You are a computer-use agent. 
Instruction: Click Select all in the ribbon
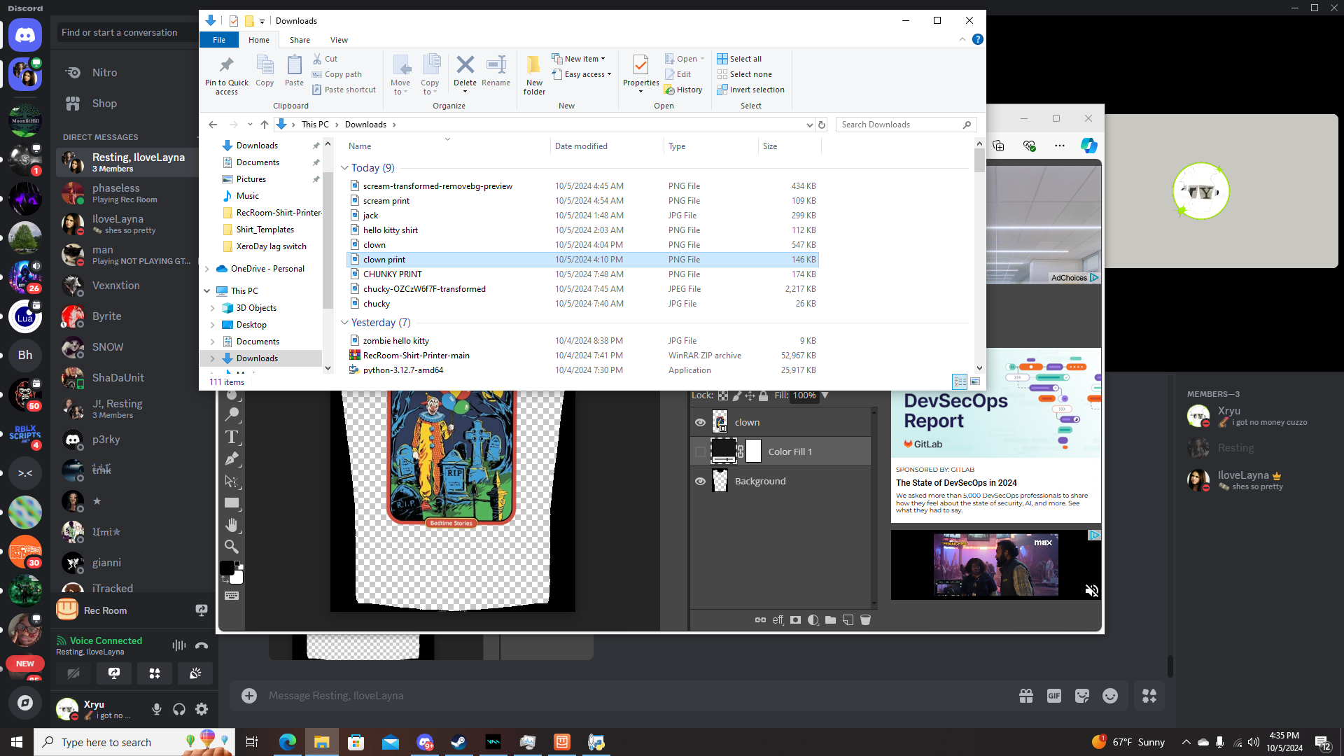tap(745, 59)
